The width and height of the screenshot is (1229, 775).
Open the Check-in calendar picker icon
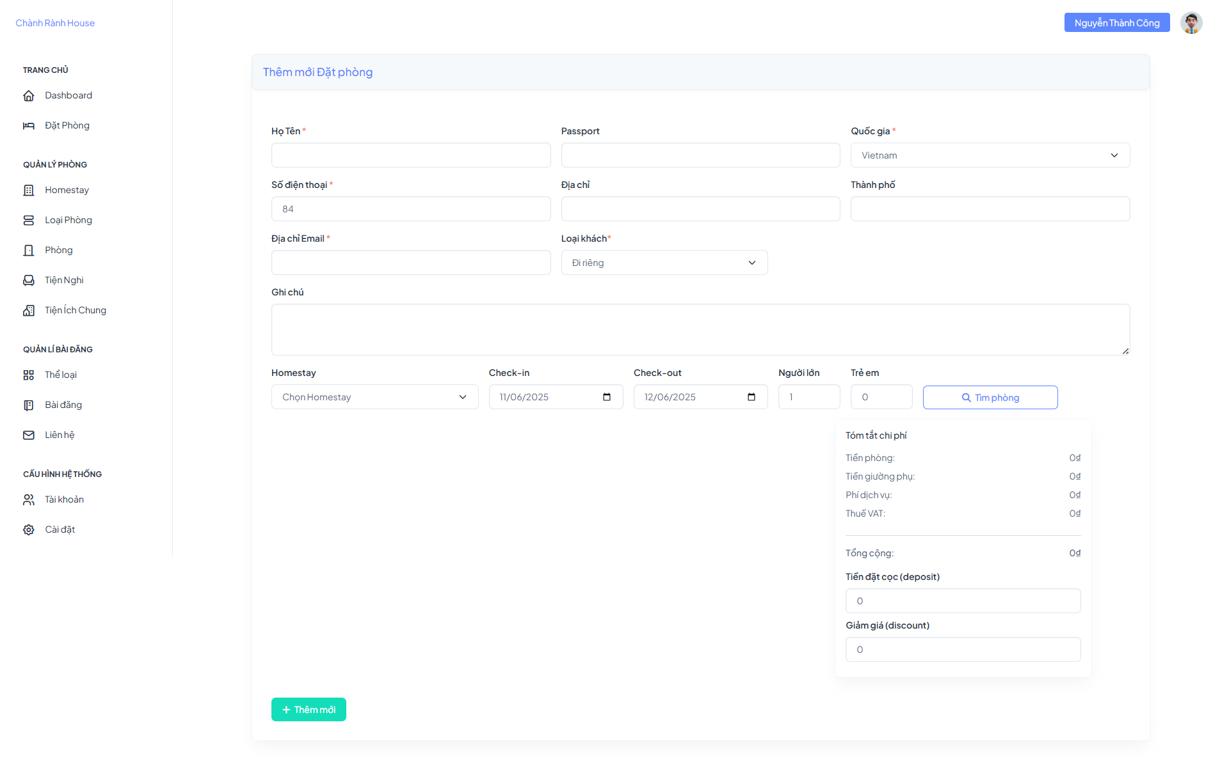(607, 397)
